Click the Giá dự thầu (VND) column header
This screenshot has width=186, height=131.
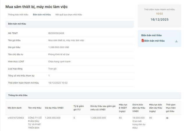[54, 108]
